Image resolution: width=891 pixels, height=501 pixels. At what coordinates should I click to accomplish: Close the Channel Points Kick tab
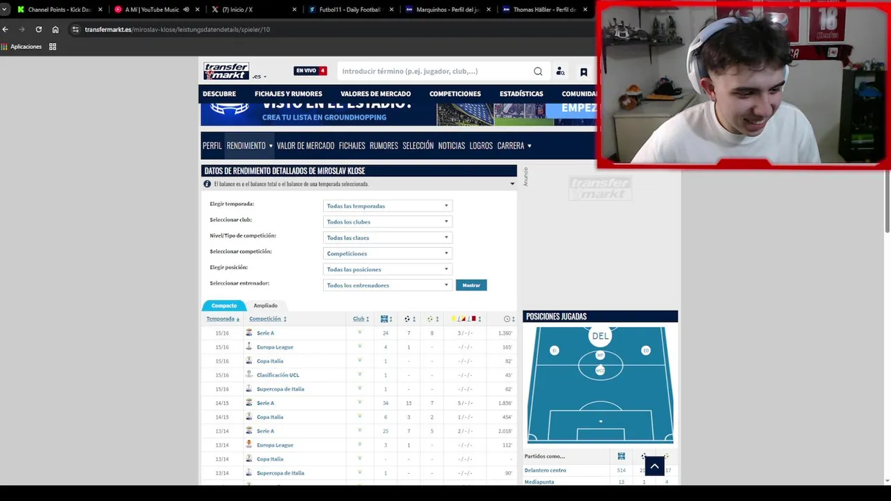coord(101,10)
